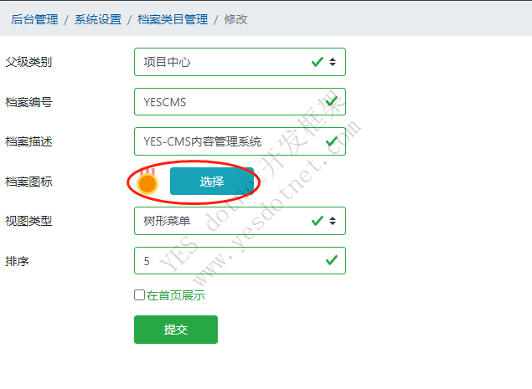This screenshot has width=532, height=389.
Task: Click green checkmark in 排序 field
Action: (x=332, y=260)
